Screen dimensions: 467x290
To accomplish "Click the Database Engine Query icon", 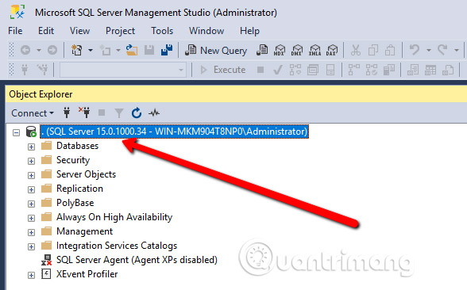I will click(262, 50).
